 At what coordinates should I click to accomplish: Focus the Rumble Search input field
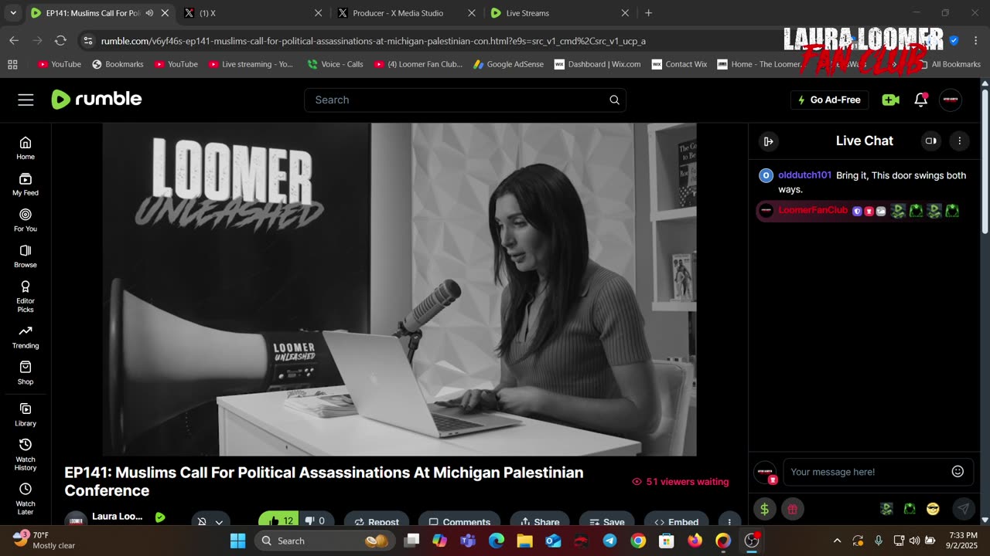[465, 100]
